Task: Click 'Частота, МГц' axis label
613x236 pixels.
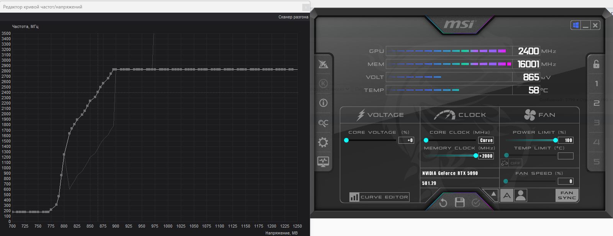Action: coord(25,26)
